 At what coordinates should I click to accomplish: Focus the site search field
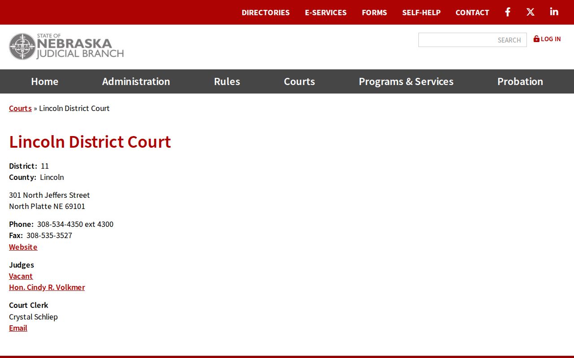pyautogui.click(x=473, y=40)
